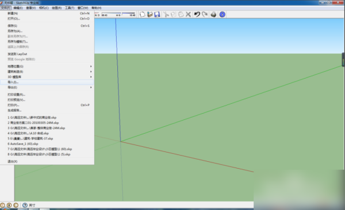Viewport: 345px width, 210px height.
Task: Choose 保存(S) from the File menu
Action: 47,26
